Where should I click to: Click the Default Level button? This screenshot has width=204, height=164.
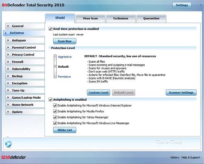click(x=123, y=93)
